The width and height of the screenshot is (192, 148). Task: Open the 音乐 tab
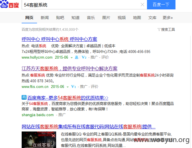[x=91, y=18]
